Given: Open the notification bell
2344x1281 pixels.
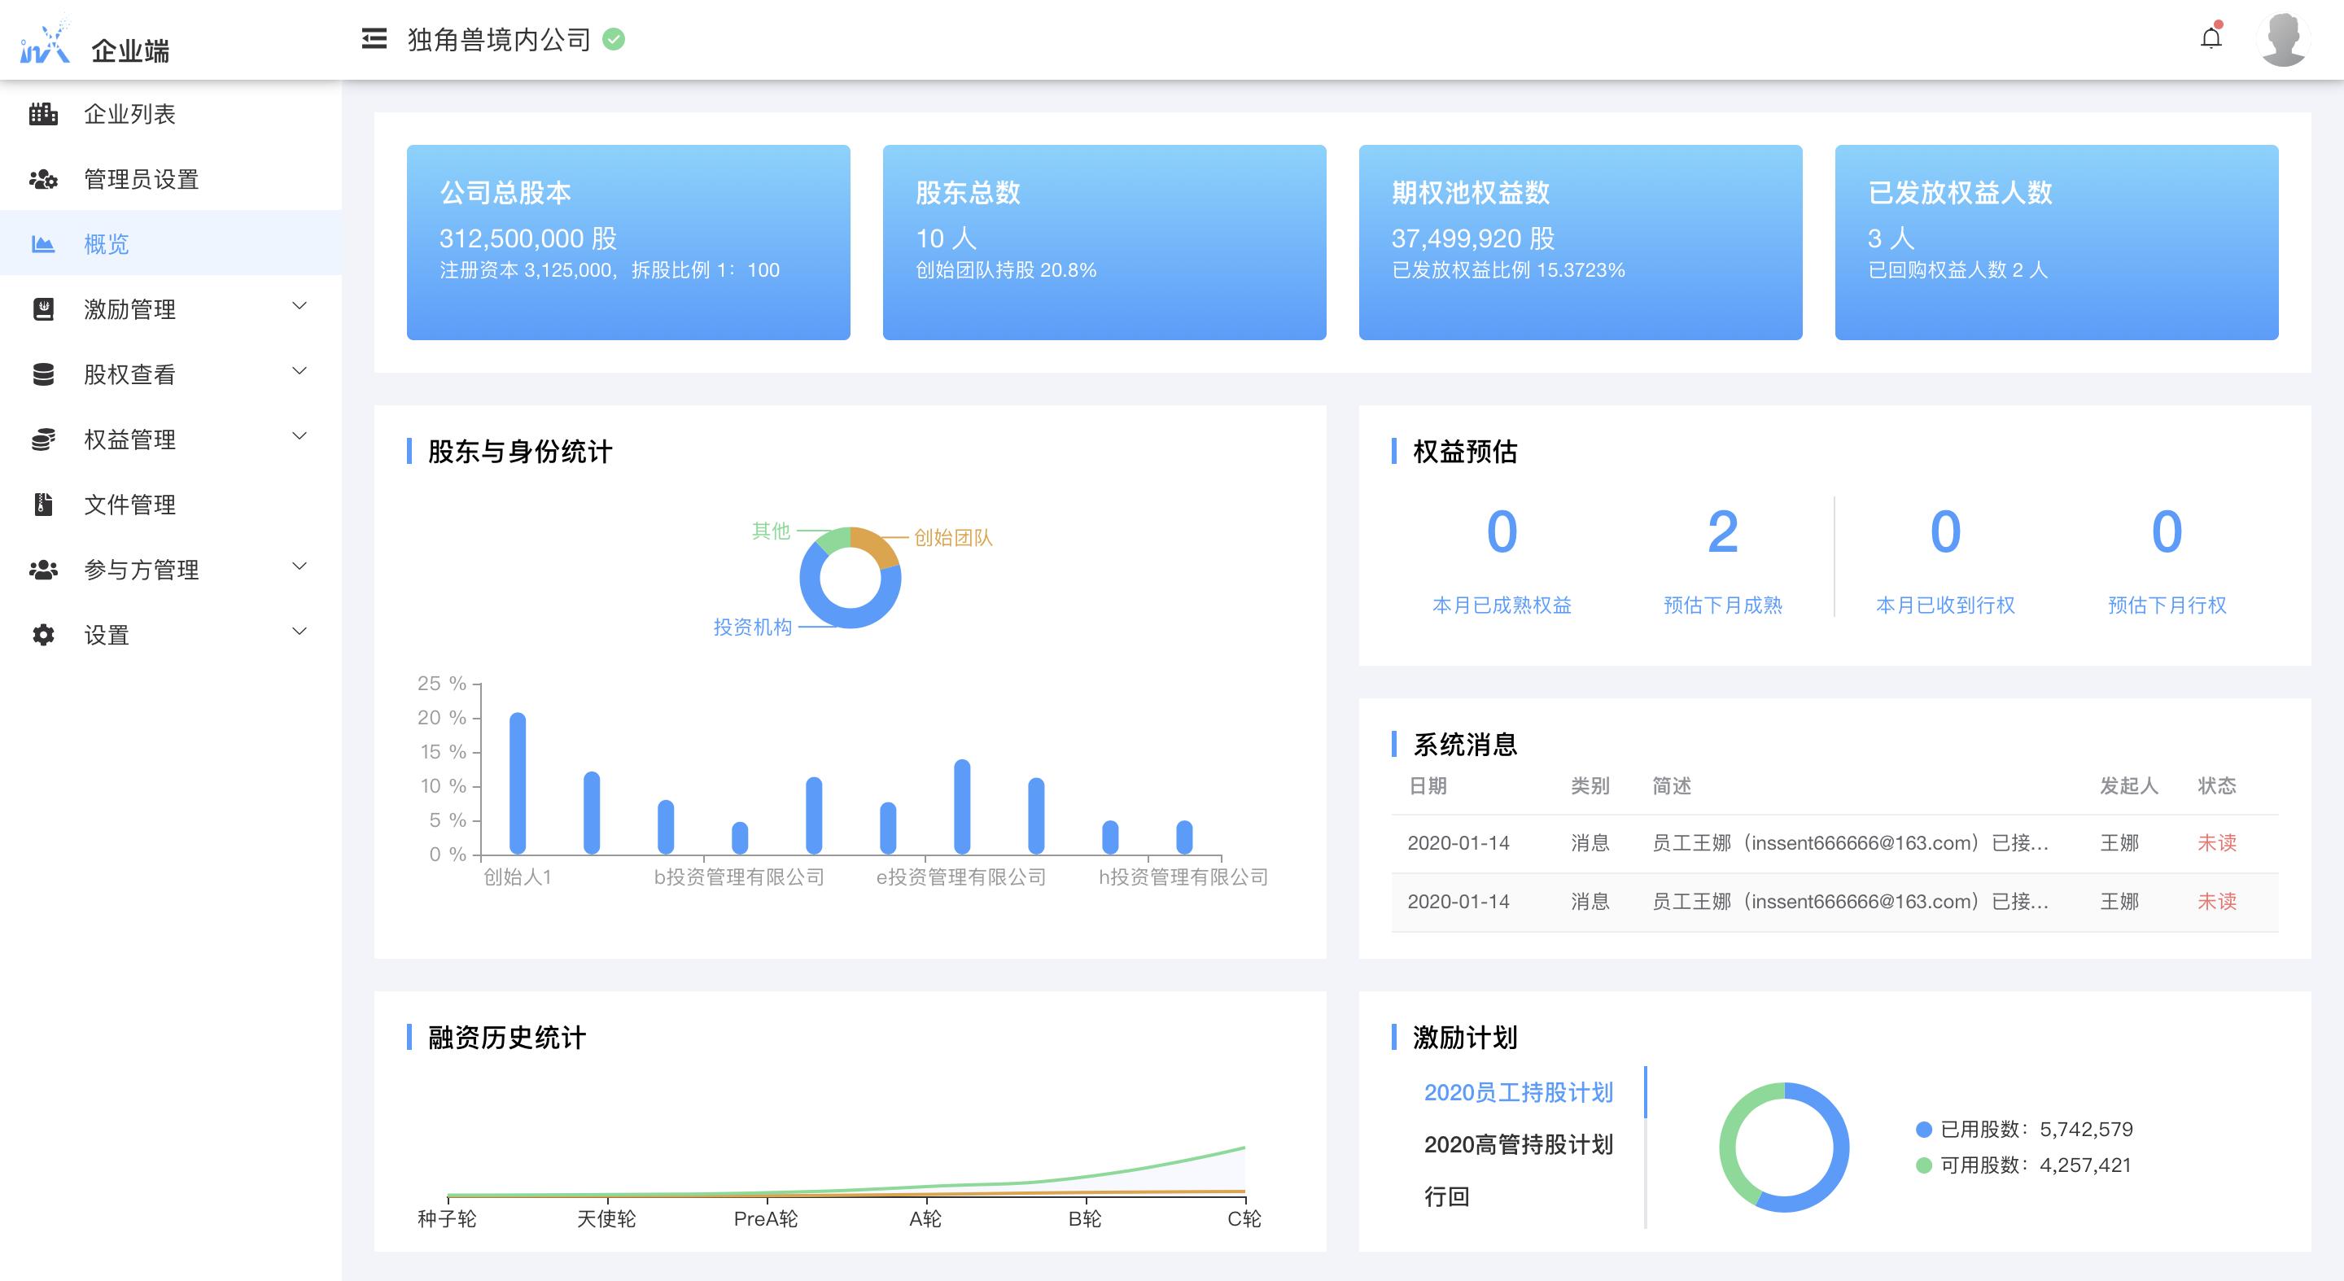Looking at the screenshot, I should click(x=2211, y=38).
